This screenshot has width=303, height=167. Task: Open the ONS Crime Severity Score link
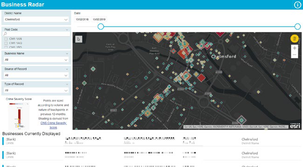coord(53,125)
